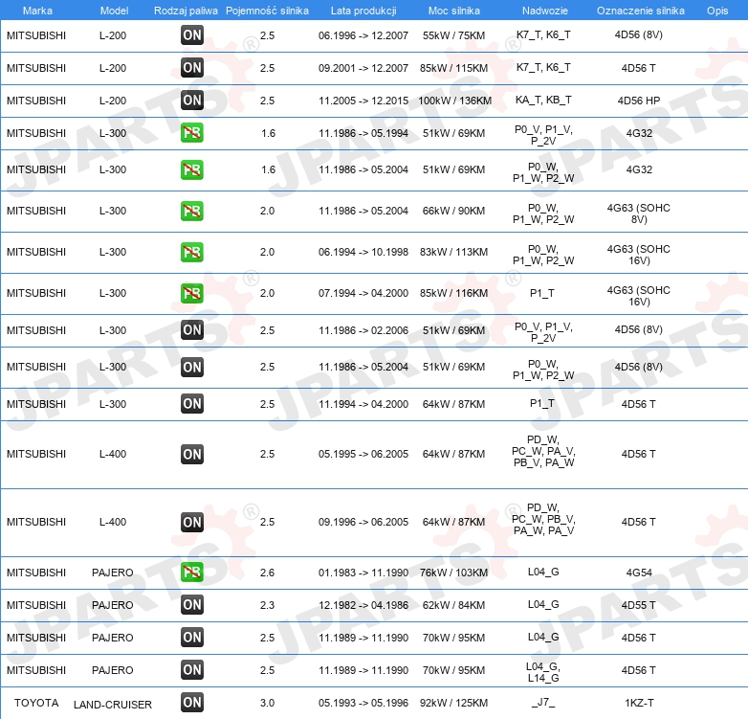Viewport: 748px width, 719px height.
Task: Click the 62kW / 84KM power cell
Action: (453, 605)
